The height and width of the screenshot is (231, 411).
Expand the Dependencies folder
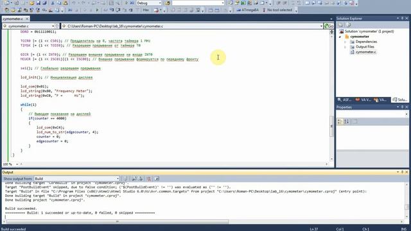click(x=345, y=42)
